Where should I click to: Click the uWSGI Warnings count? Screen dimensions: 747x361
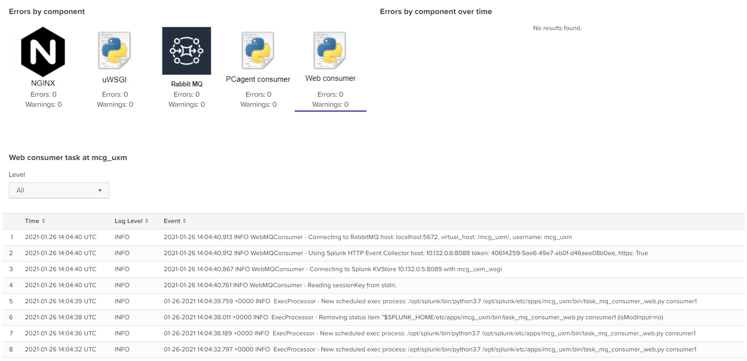115,104
